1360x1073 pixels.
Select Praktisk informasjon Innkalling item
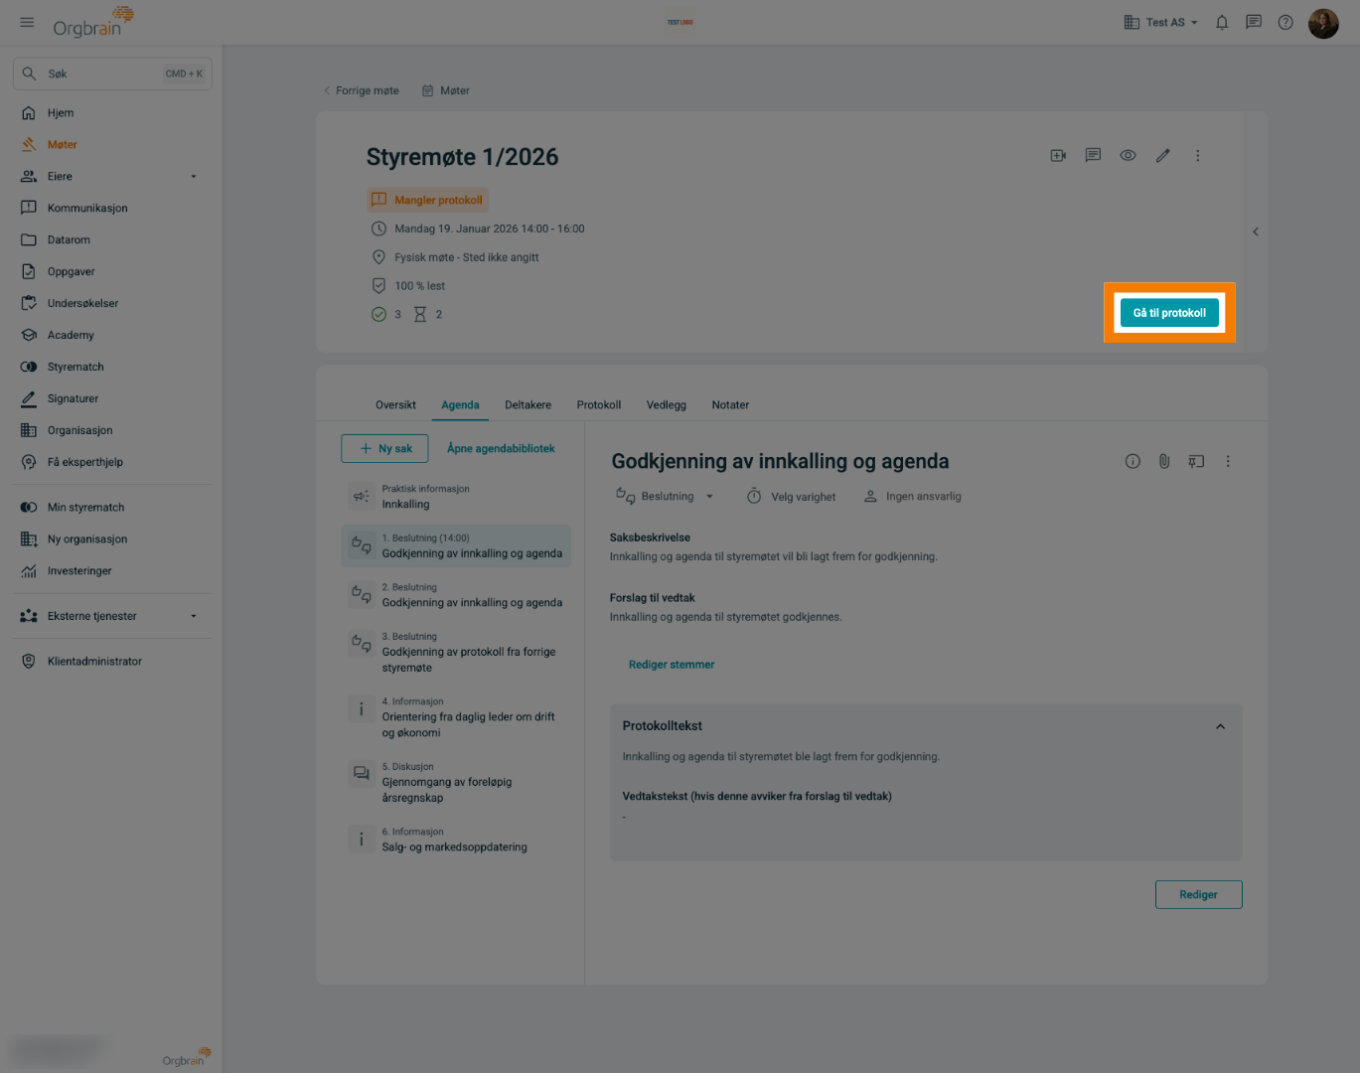pos(456,497)
